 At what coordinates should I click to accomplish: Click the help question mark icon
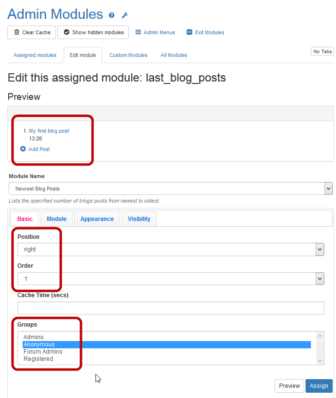tap(112, 15)
